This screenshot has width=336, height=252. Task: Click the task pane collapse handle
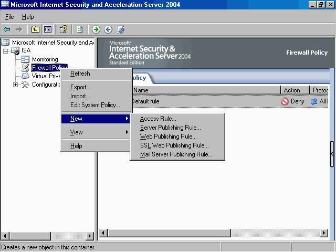(x=332, y=154)
